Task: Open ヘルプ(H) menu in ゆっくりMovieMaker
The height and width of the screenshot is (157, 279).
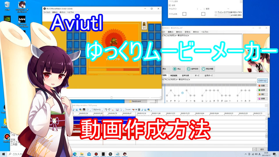Action: pos(70,12)
